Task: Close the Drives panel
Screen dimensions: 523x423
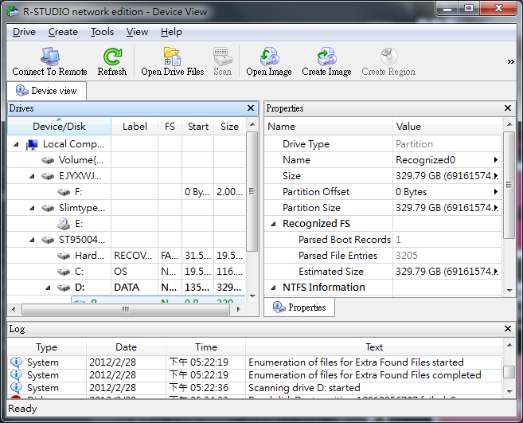Action: [251, 108]
